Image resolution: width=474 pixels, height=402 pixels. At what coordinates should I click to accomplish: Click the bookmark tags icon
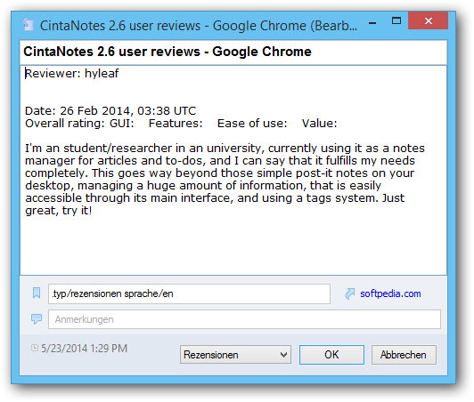[x=37, y=293]
